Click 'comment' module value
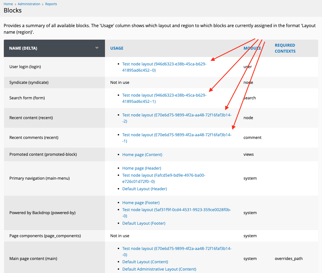 pyautogui.click(x=252, y=138)
